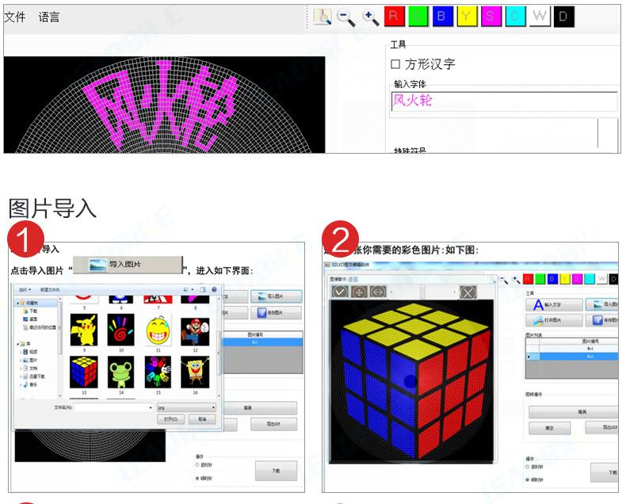Toggle the 方形汉字 checkbox
Viewport: 626px width, 504px height.
click(395, 64)
